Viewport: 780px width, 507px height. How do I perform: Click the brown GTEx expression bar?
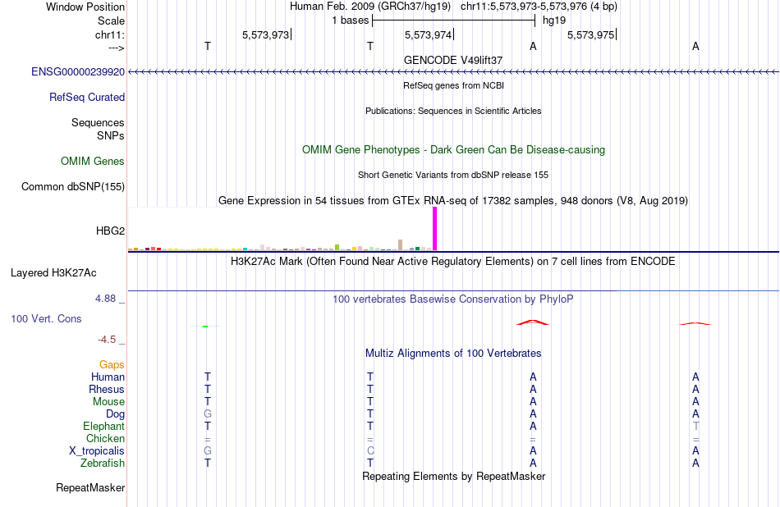tap(401, 245)
